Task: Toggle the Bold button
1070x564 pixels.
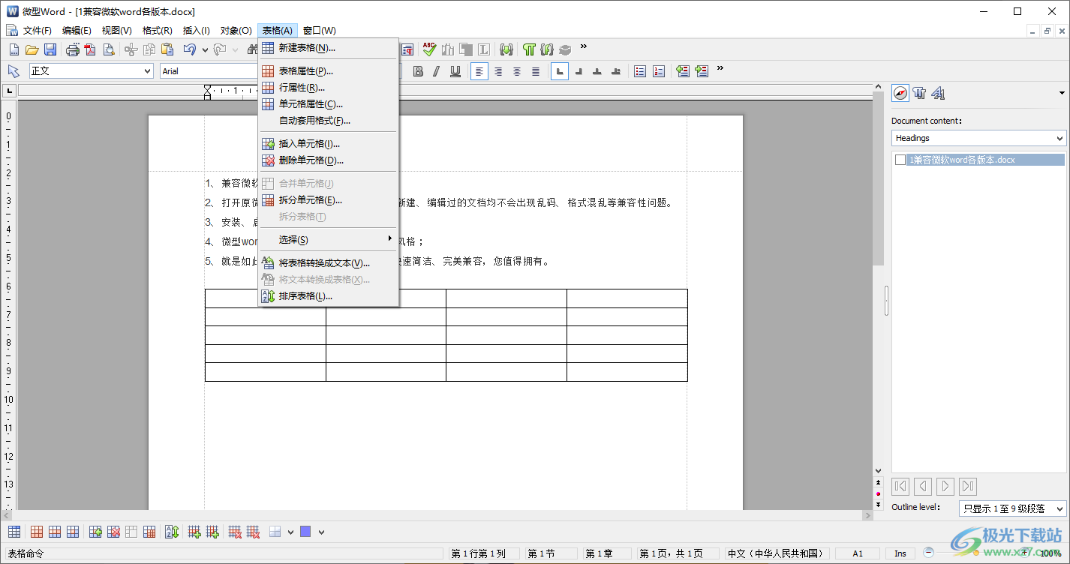Action: click(x=418, y=71)
